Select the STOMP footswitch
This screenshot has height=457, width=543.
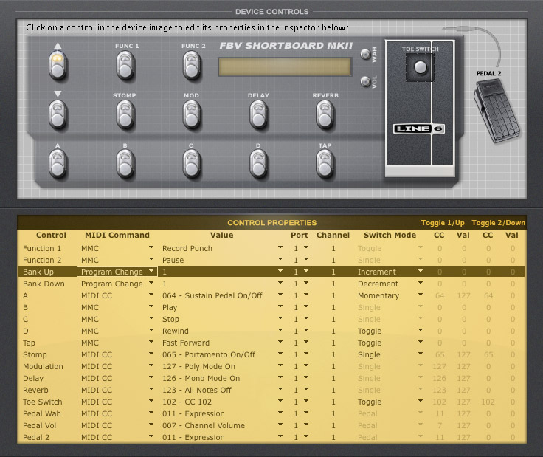point(125,114)
